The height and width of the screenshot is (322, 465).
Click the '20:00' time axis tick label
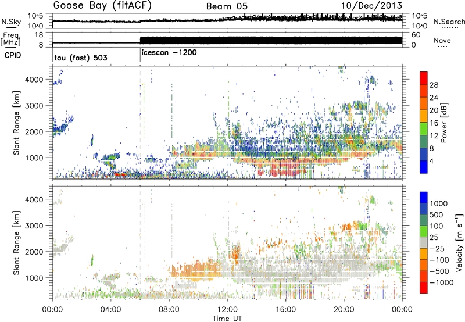[x=344, y=310]
